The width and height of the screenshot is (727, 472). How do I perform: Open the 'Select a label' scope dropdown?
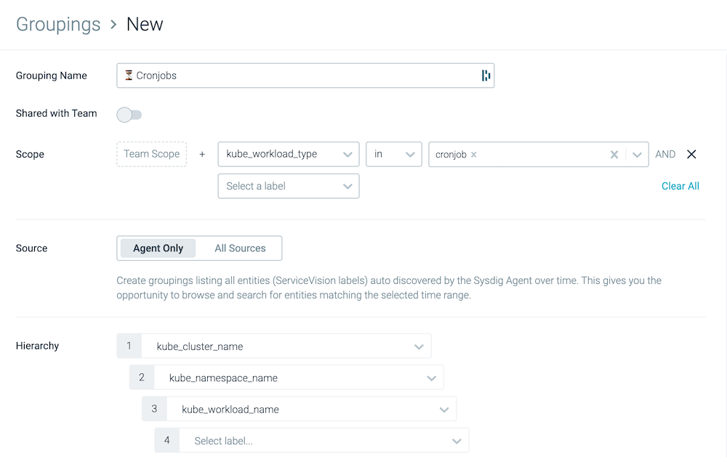point(288,186)
